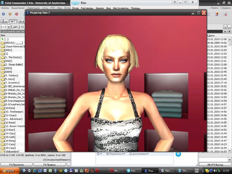Open the Файлы menu in Total Commander
This screenshot has height=174, width=232.
(5, 8)
